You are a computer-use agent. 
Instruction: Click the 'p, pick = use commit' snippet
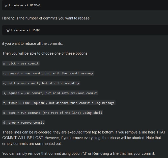point(21,63)
